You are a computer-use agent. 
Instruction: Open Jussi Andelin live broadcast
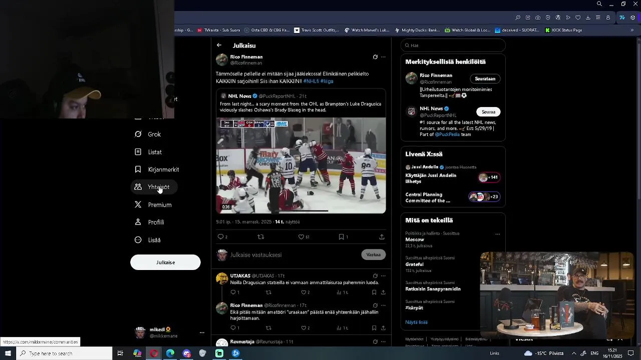point(453,174)
